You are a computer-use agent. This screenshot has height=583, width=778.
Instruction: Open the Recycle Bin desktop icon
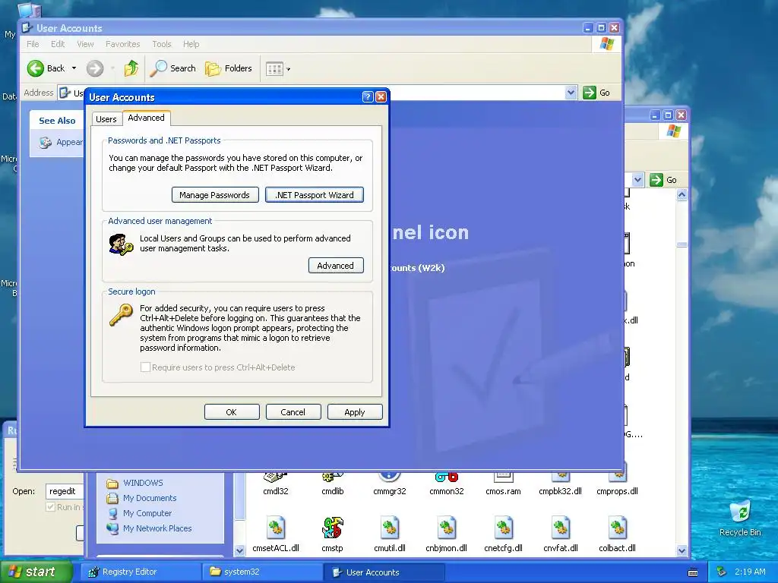[740, 518]
